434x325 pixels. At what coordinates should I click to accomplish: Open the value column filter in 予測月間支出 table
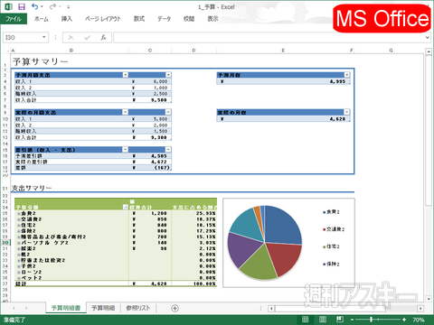(x=168, y=75)
